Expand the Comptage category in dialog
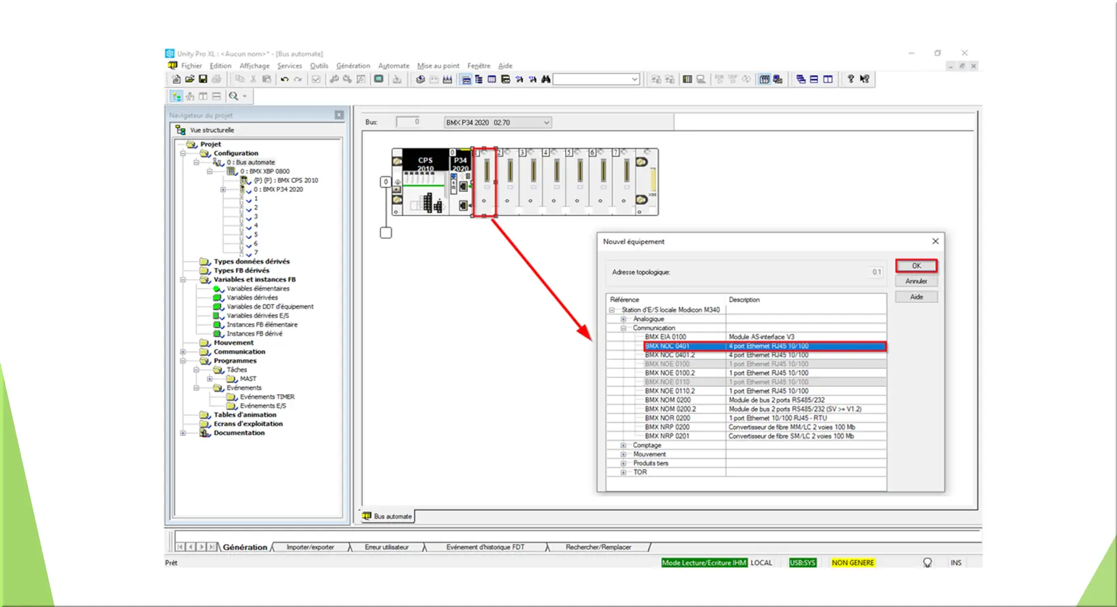The height and width of the screenshot is (607, 1117). point(624,445)
